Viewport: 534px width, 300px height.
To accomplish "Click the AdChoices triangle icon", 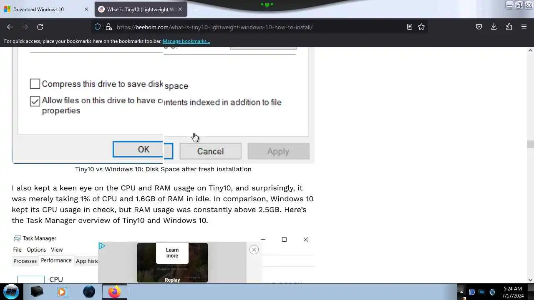I will coord(102,246).
